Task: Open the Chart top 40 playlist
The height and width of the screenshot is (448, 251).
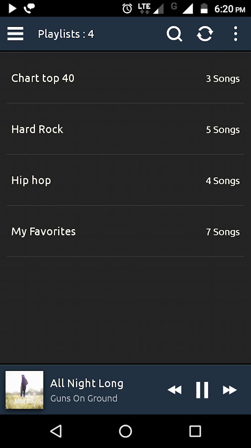Action: tap(125, 78)
